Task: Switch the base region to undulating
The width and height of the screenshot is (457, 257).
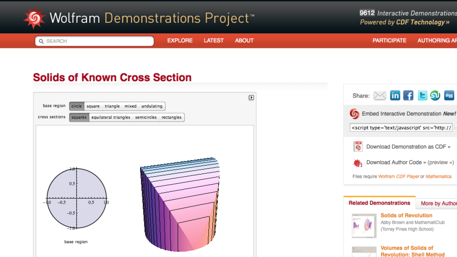Action: click(152, 106)
